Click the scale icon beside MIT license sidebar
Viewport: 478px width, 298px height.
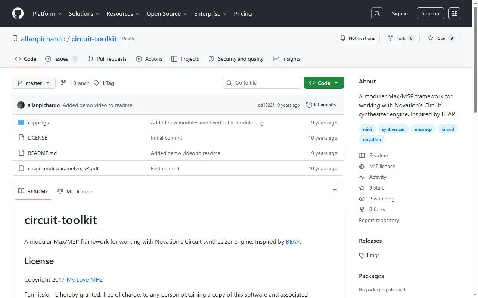pyautogui.click(x=362, y=166)
